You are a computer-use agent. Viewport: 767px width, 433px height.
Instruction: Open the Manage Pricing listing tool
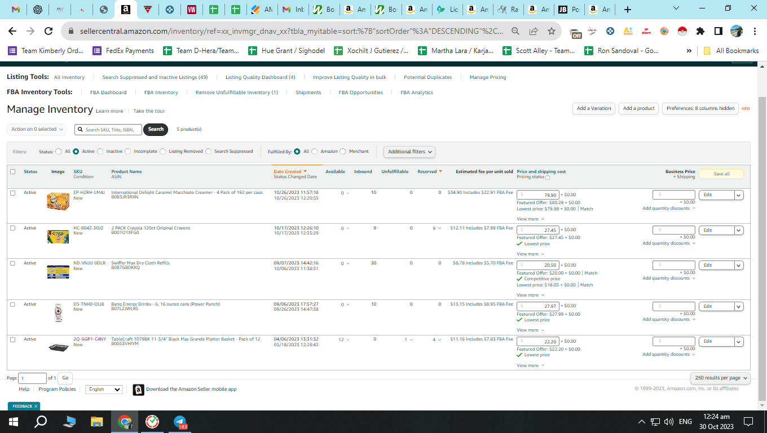tap(488, 77)
